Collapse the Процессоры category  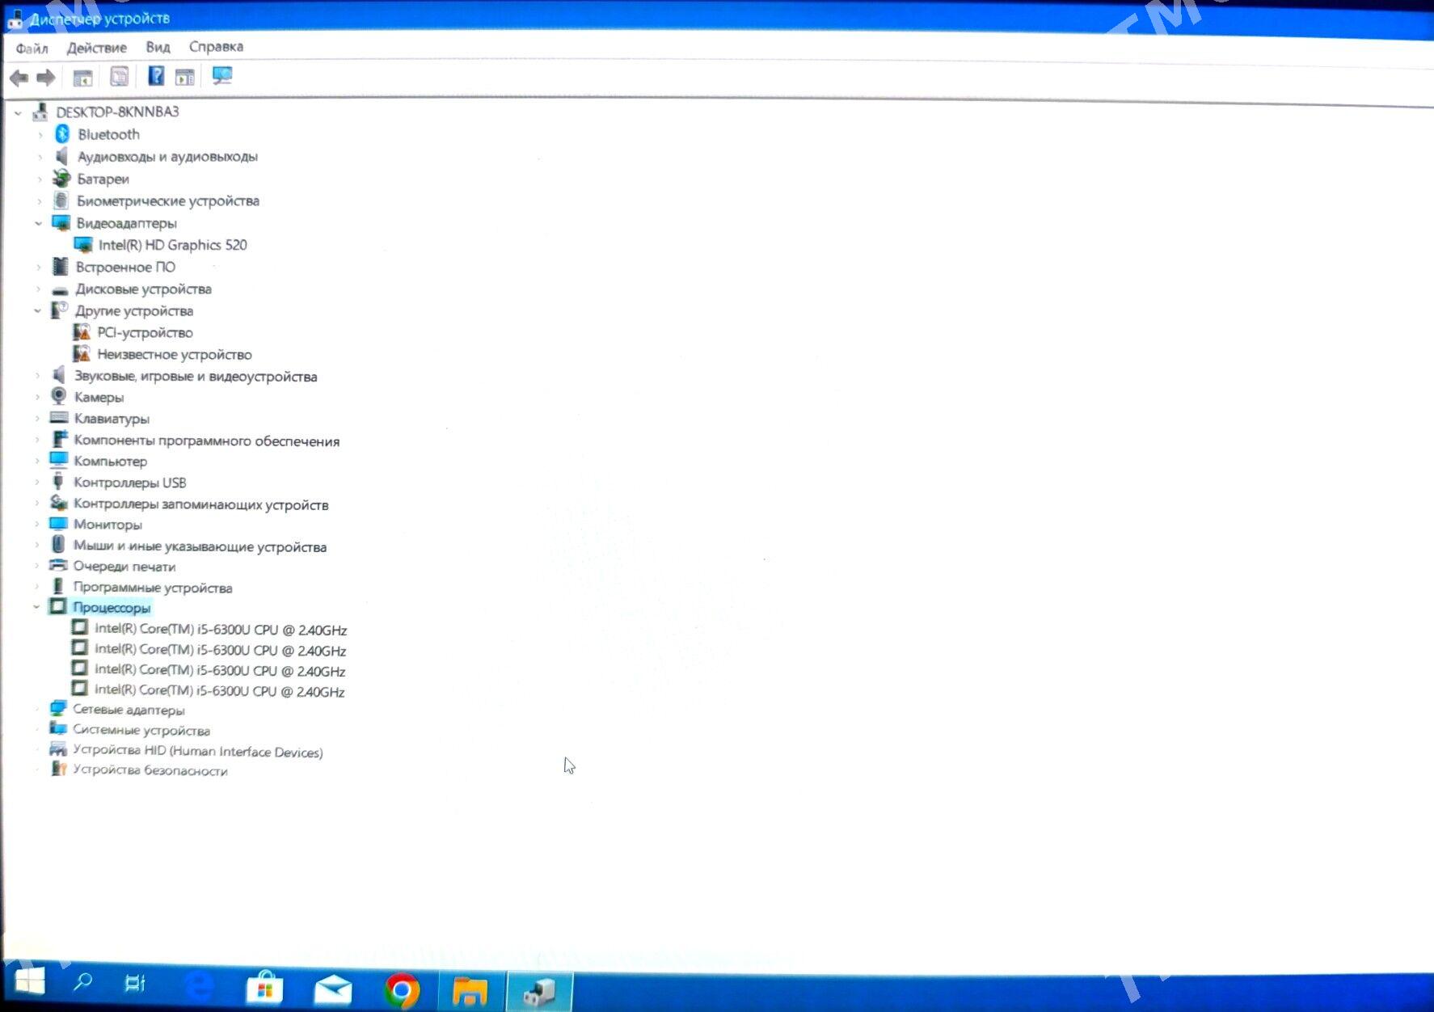[36, 607]
